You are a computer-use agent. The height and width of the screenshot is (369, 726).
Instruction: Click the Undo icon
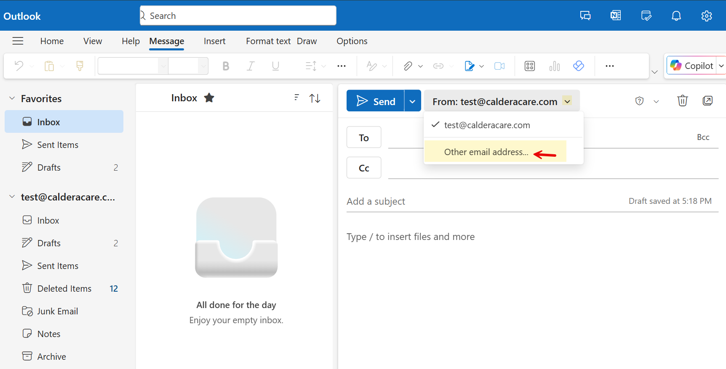(19, 66)
